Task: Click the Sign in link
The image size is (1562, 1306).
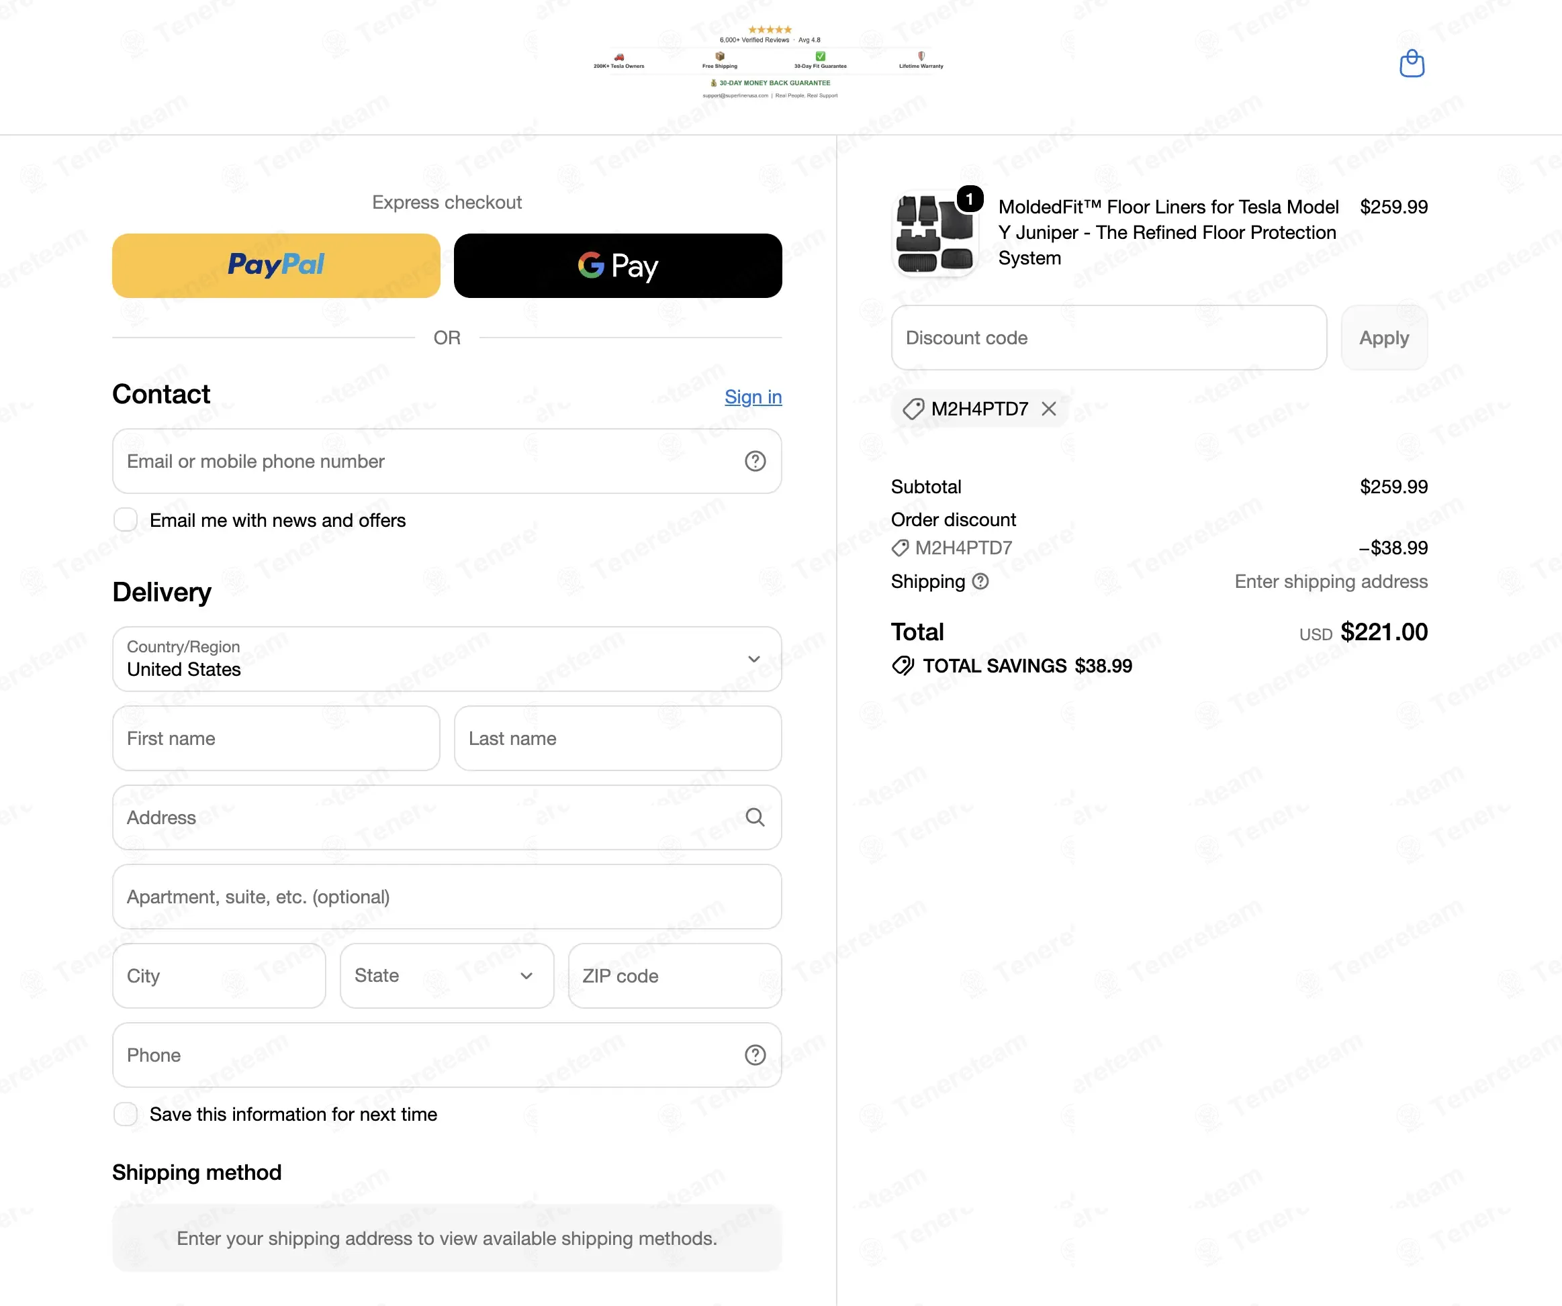Action: pyautogui.click(x=753, y=397)
